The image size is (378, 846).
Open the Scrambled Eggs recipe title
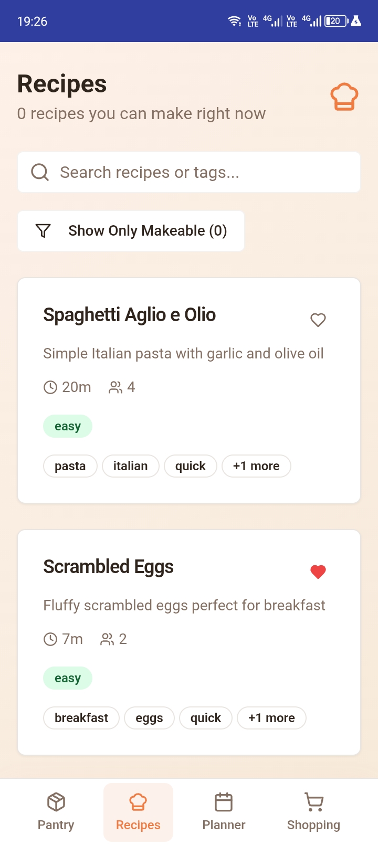pos(108,567)
